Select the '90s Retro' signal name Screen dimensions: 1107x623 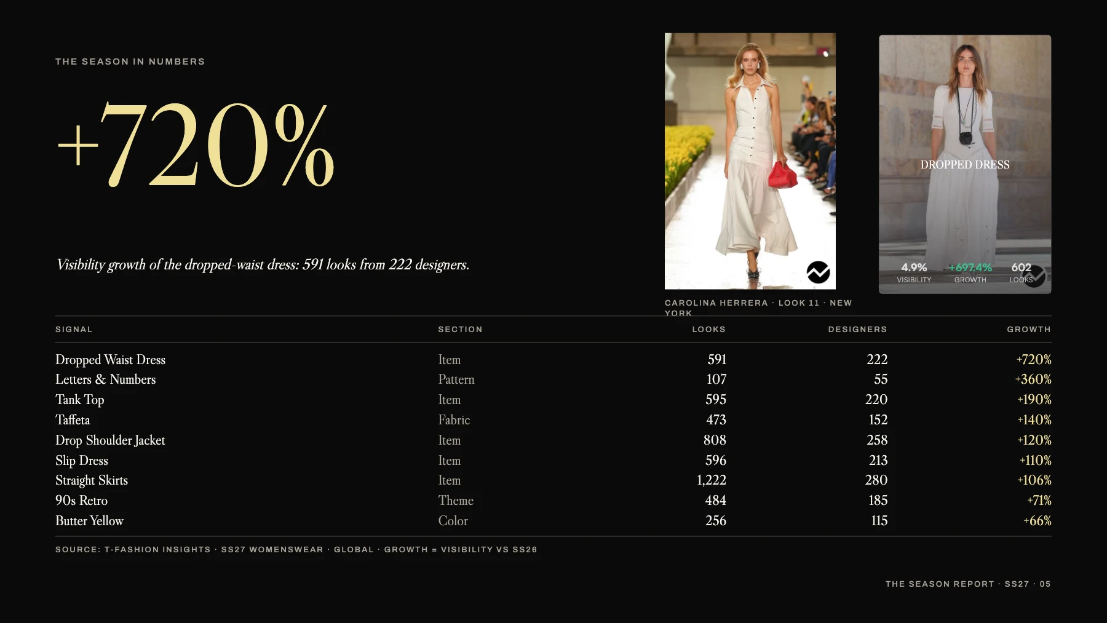click(81, 501)
